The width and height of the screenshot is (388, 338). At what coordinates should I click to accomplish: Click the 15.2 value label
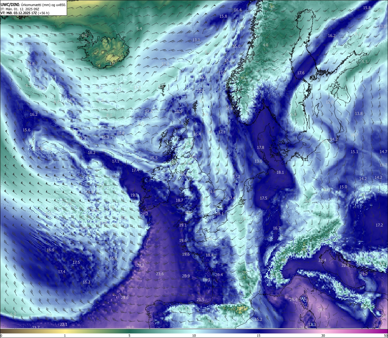258,319
